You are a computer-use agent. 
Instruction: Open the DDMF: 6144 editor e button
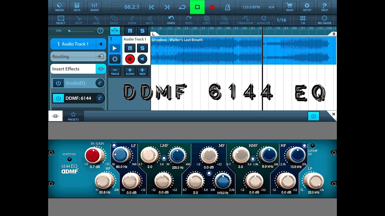(x=100, y=98)
